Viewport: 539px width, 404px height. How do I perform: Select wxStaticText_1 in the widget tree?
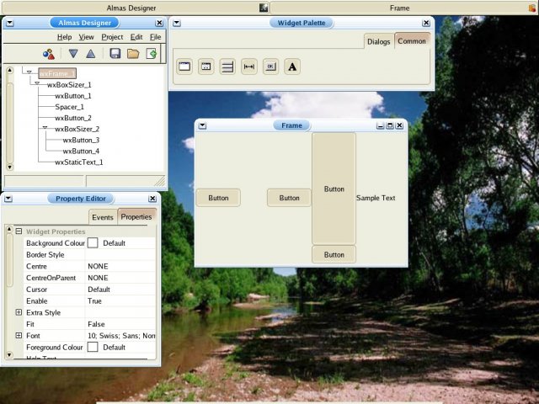point(78,162)
